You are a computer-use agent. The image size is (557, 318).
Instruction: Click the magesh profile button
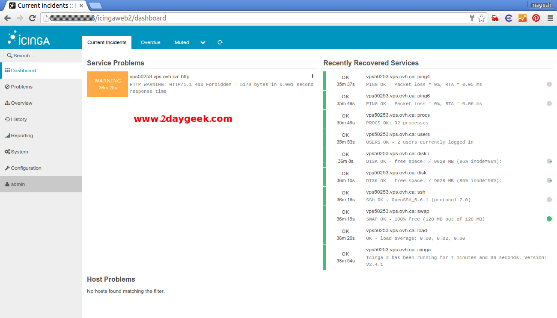pos(542,5)
